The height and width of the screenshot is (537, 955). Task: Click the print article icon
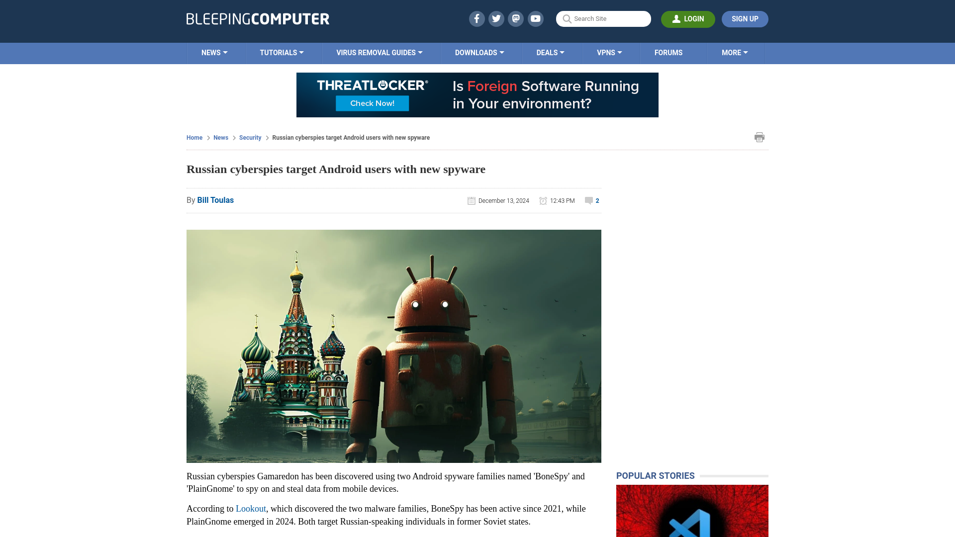tap(760, 136)
